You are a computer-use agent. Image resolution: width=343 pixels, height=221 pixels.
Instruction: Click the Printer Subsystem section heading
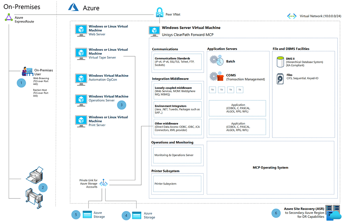165,171
